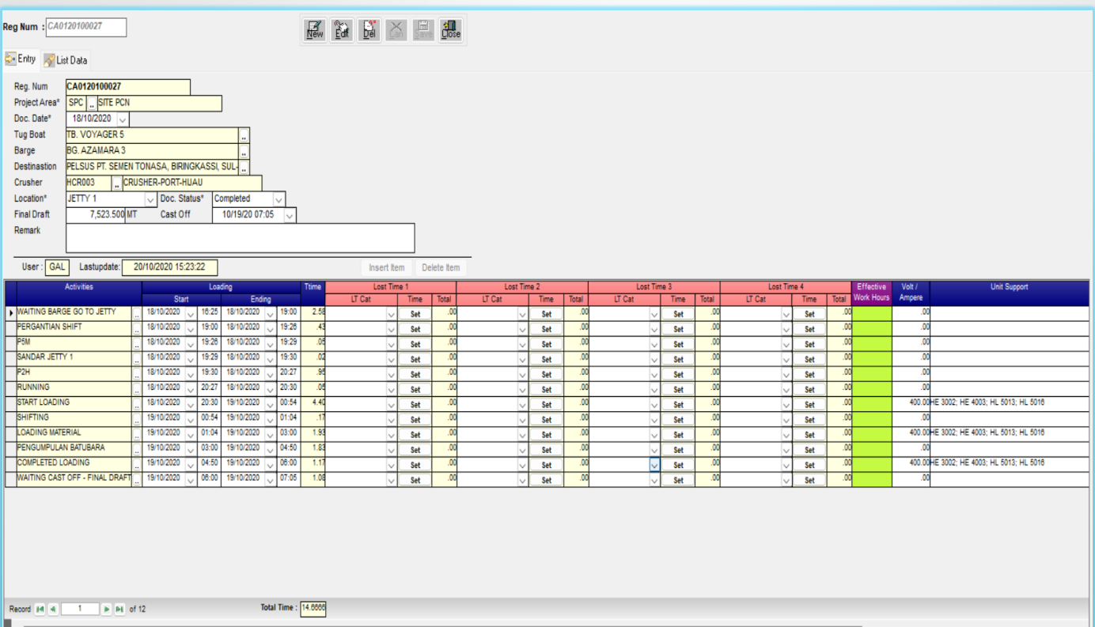The height and width of the screenshot is (627, 1095).
Task: Click the Activities column header
Action: pyautogui.click(x=79, y=293)
